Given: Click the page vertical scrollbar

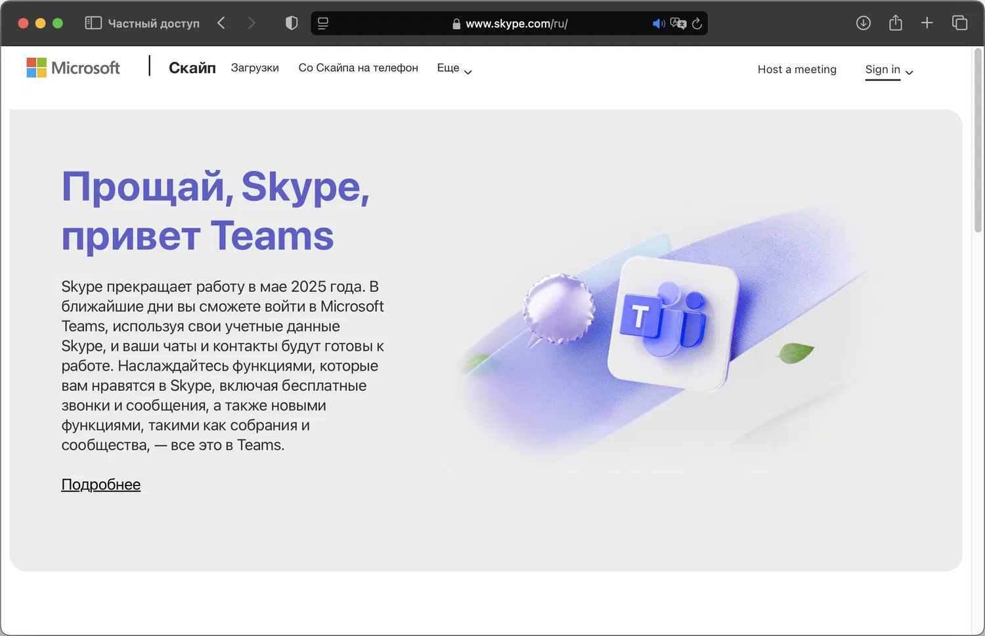Looking at the screenshot, I should [x=978, y=141].
